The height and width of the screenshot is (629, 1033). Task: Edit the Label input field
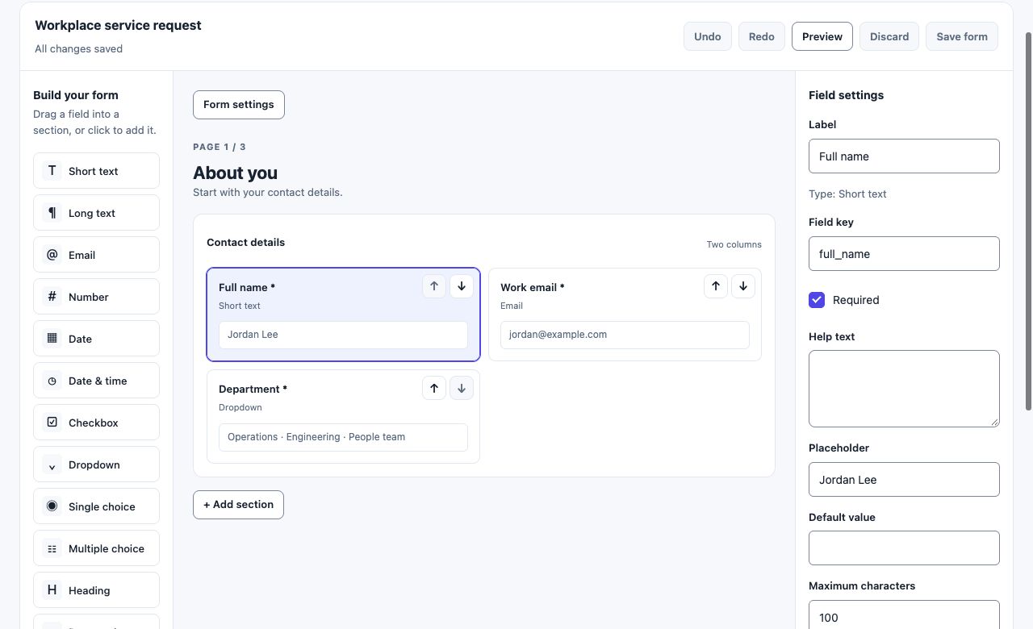click(904, 156)
